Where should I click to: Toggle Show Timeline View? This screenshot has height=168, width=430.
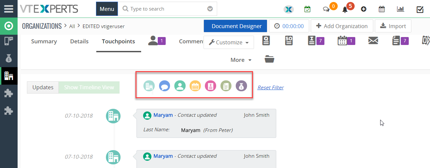pos(89,87)
